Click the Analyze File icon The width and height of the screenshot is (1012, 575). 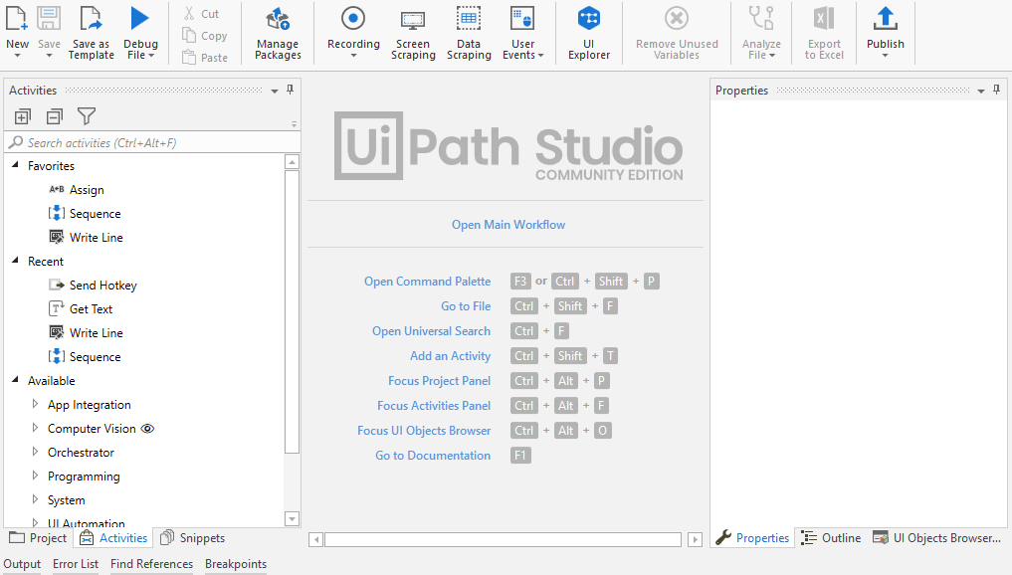click(x=761, y=18)
